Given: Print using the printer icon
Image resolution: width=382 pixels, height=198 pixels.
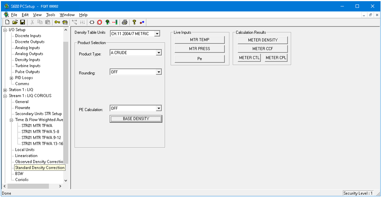Looking at the screenshot, I should click(125, 22).
